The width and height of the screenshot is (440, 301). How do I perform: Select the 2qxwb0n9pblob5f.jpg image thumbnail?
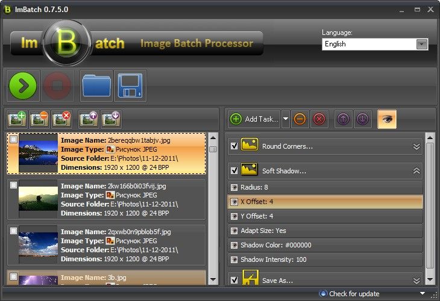(x=38, y=241)
